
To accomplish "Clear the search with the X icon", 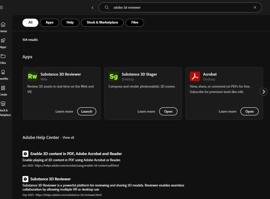I will pyautogui.click(x=255, y=7).
